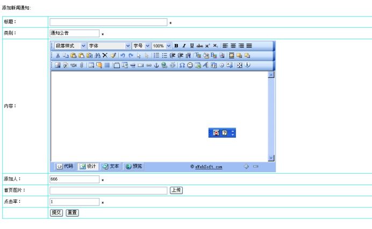Switch to 代码 code view
This screenshot has width=372, height=229.
point(65,166)
